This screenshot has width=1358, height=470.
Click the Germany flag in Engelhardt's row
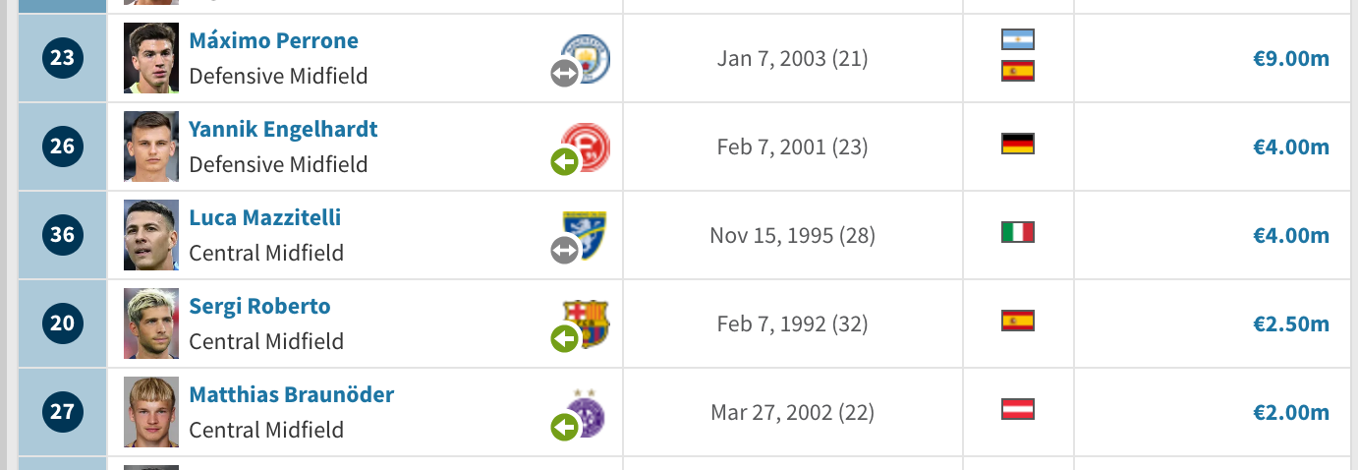[1018, 144]
